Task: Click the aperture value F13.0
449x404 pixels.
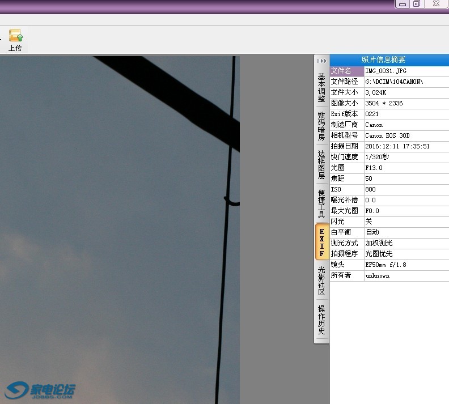Action: 374,168
